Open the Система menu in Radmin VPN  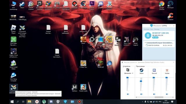[x=146, y=29]
